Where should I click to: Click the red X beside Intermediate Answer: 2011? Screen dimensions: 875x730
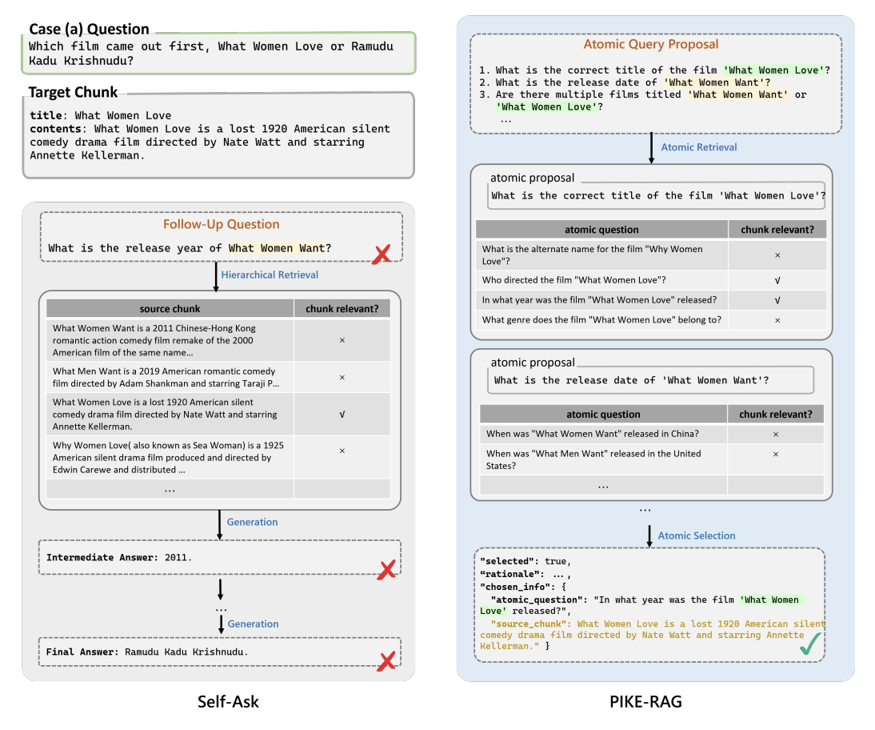pyautogui.click(x=386, y=570)
